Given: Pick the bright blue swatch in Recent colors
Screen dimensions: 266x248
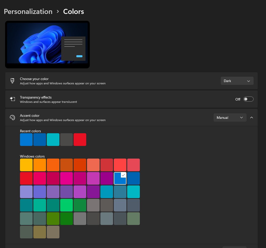Looking at the screenshot, I should (x=26, y=140).
